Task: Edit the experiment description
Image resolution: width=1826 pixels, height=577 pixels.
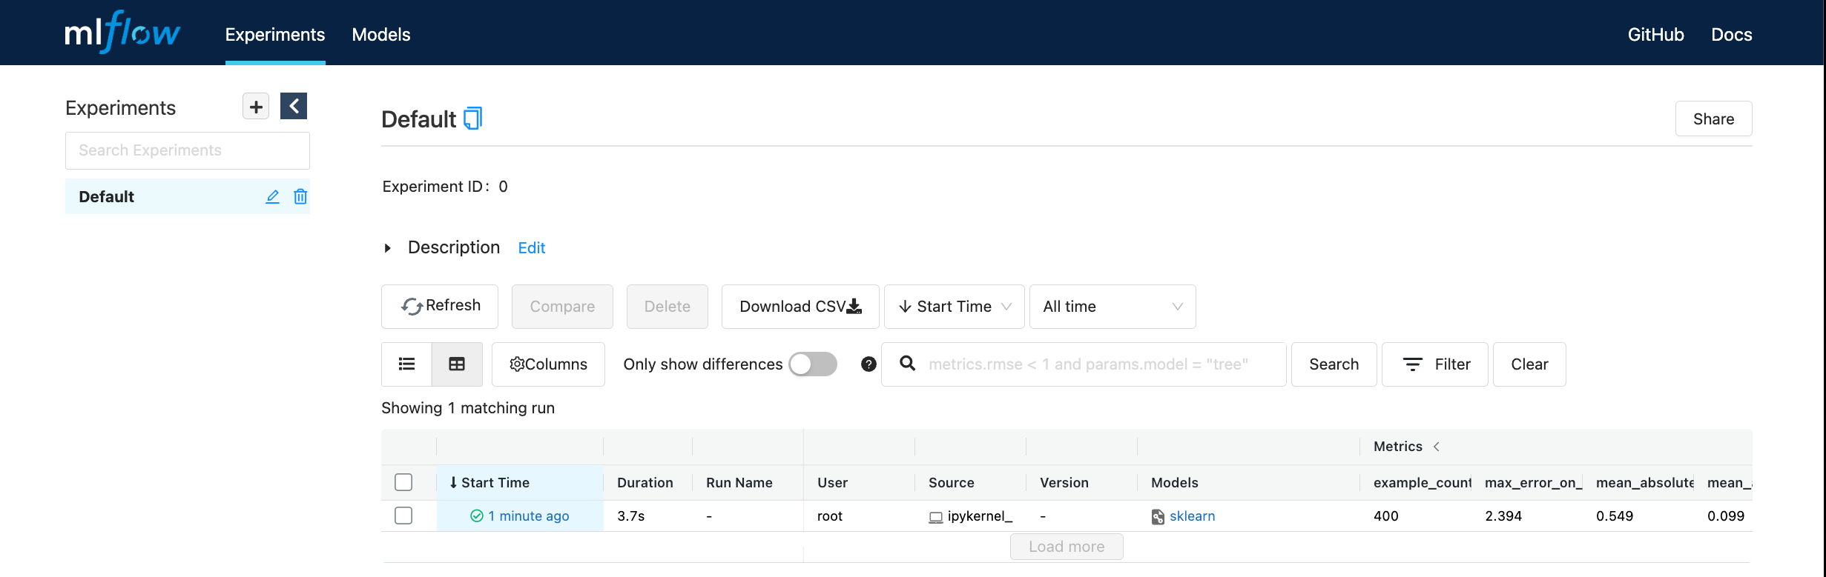Action: click(532, 248)
